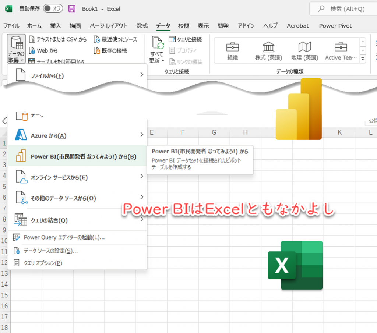Open Azure から(A) submenu
The height and width of the screenshot is (333, 377).
click(x=77, y=135)
